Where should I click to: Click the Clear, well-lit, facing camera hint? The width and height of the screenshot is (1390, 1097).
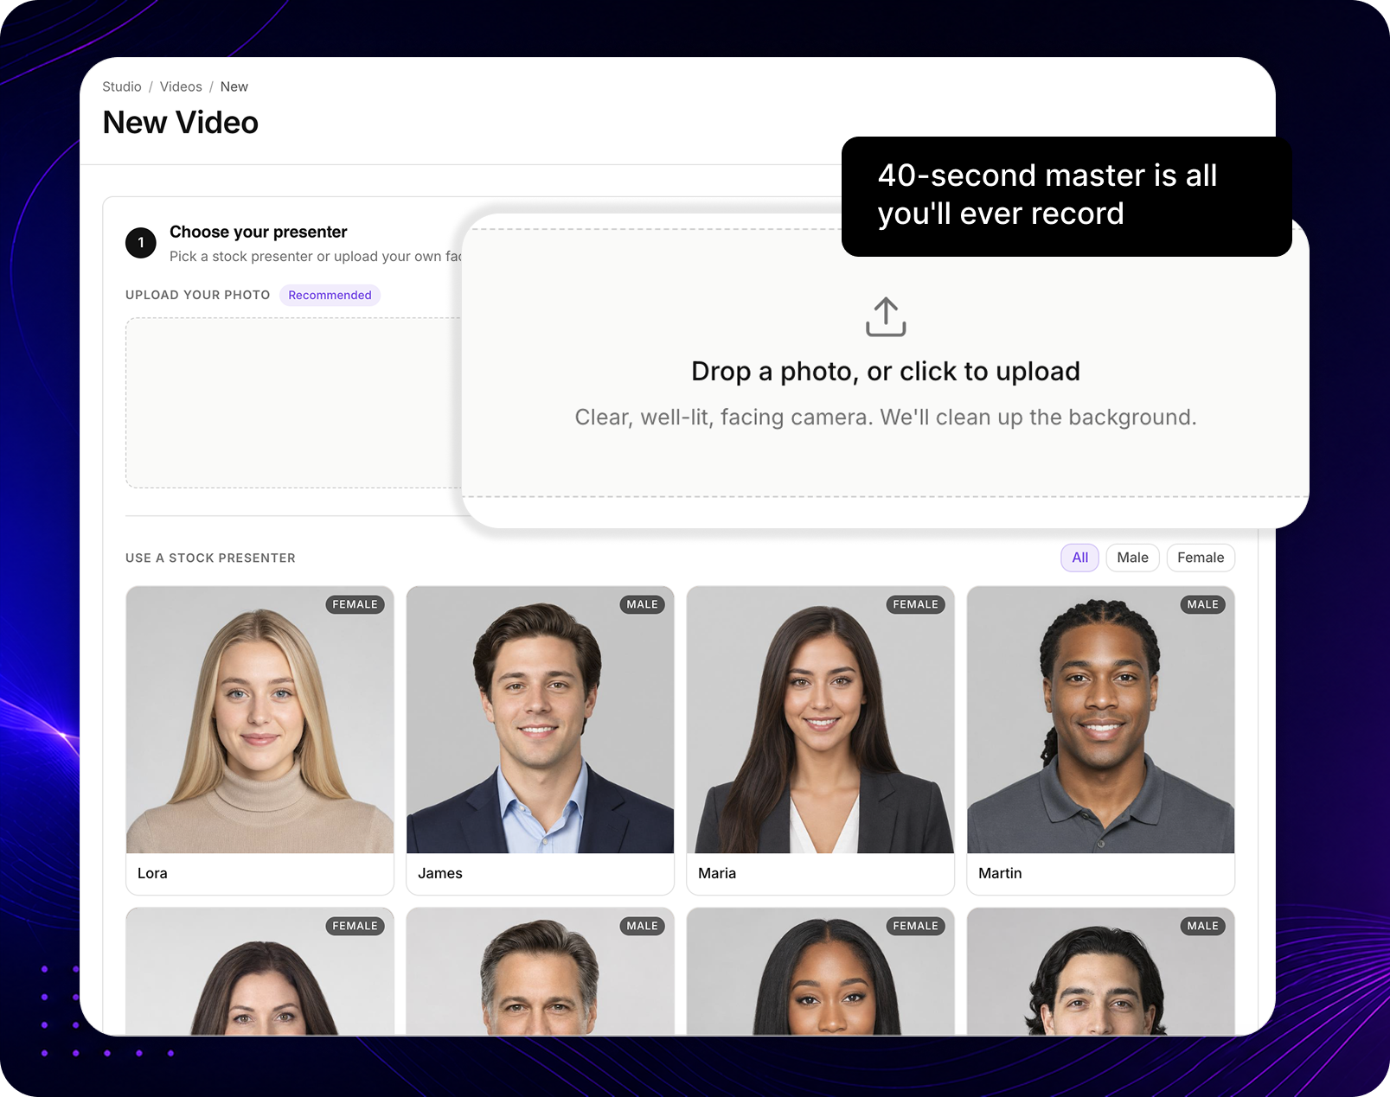(886, 418)
